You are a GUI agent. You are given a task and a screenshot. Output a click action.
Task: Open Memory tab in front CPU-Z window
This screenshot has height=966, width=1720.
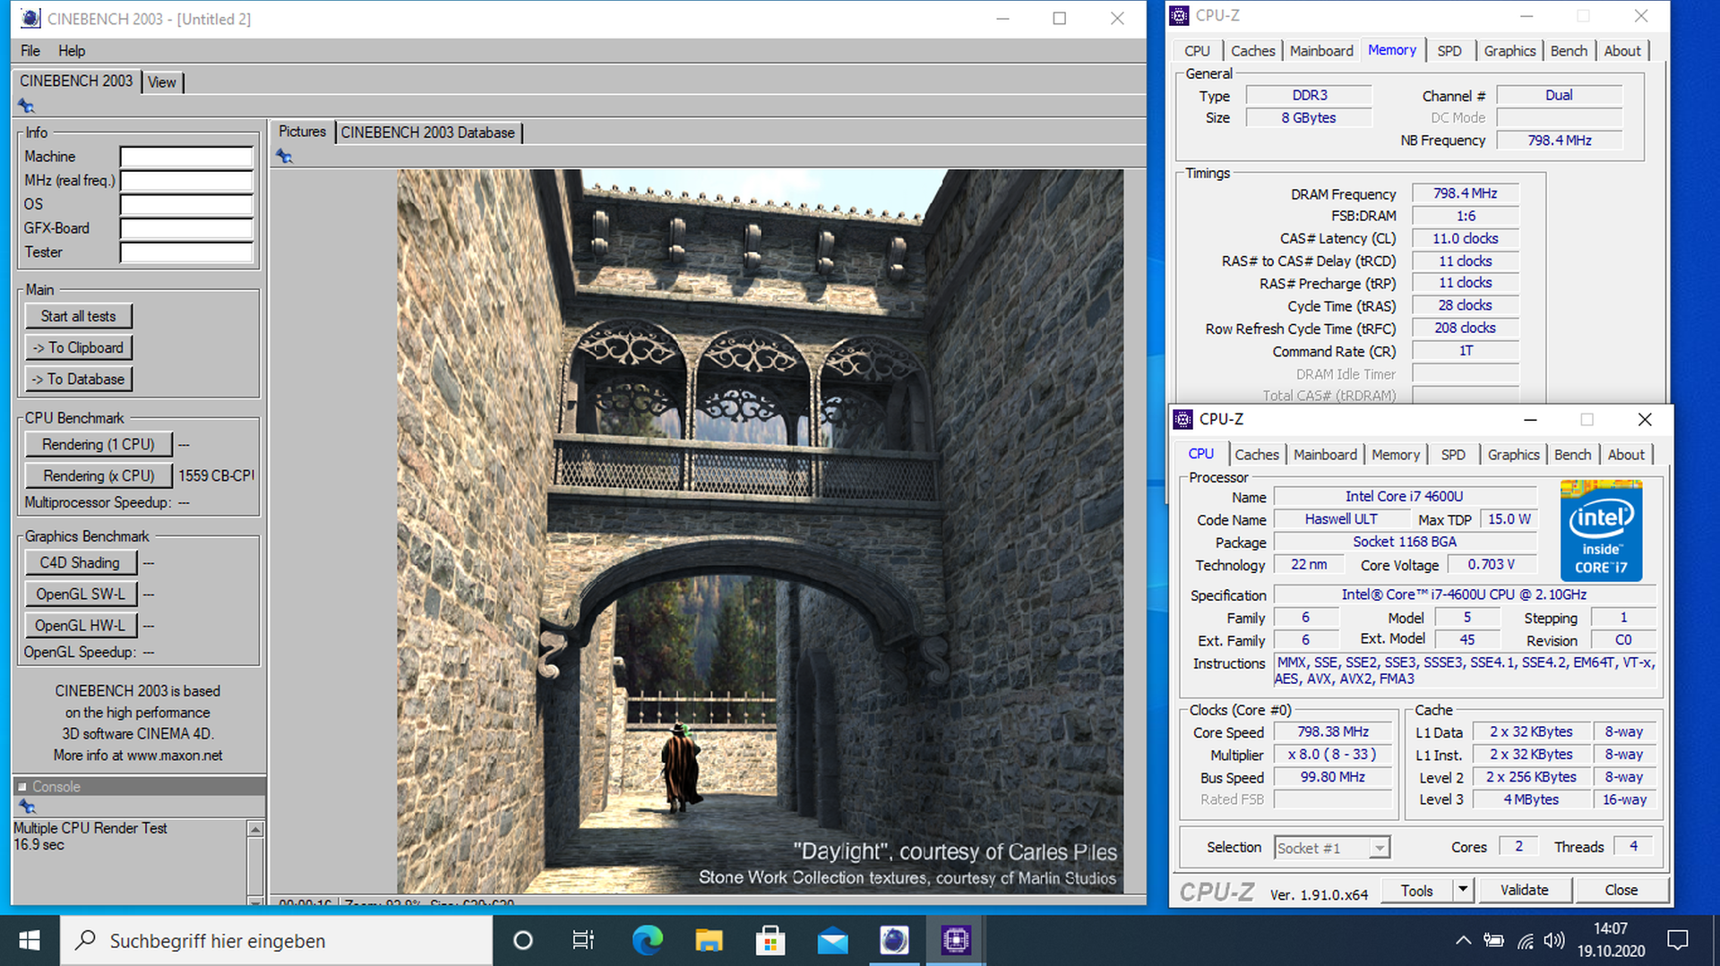(1396, 455)
